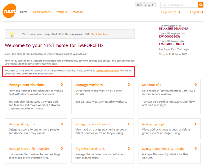Click the orange search magnifier button
Screen dimensions: 206x166
pos(201,5)
